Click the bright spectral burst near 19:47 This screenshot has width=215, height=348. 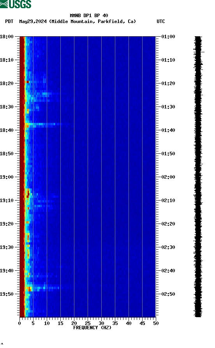coord(42,288)
